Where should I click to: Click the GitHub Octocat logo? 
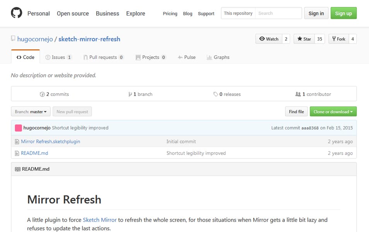(16, 13)
